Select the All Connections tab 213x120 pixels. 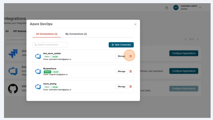coord(47,34)
